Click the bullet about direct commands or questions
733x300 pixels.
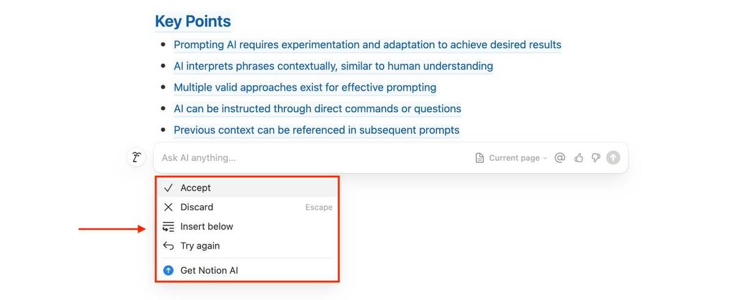[317, 109]
